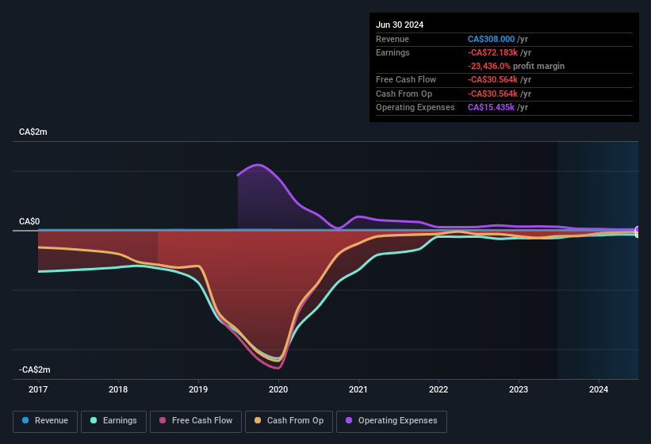
Task: Click the Revenue row label in tooltip
Action: tap(393, 39)
